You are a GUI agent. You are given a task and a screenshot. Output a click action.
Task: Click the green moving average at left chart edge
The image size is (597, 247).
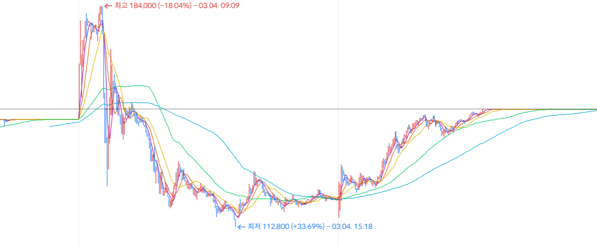1,127
